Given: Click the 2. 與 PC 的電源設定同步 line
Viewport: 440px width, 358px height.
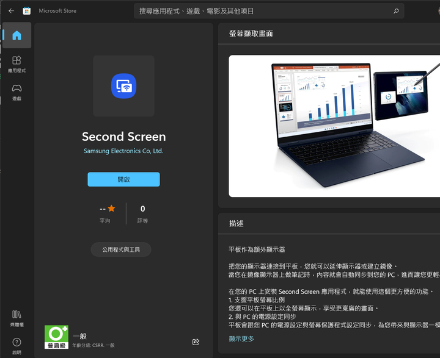Looking at the screenshot, I should (262, 317).
